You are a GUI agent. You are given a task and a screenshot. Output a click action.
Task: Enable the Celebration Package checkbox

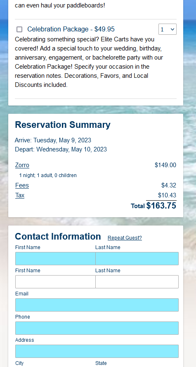click(x=19, y=29)
